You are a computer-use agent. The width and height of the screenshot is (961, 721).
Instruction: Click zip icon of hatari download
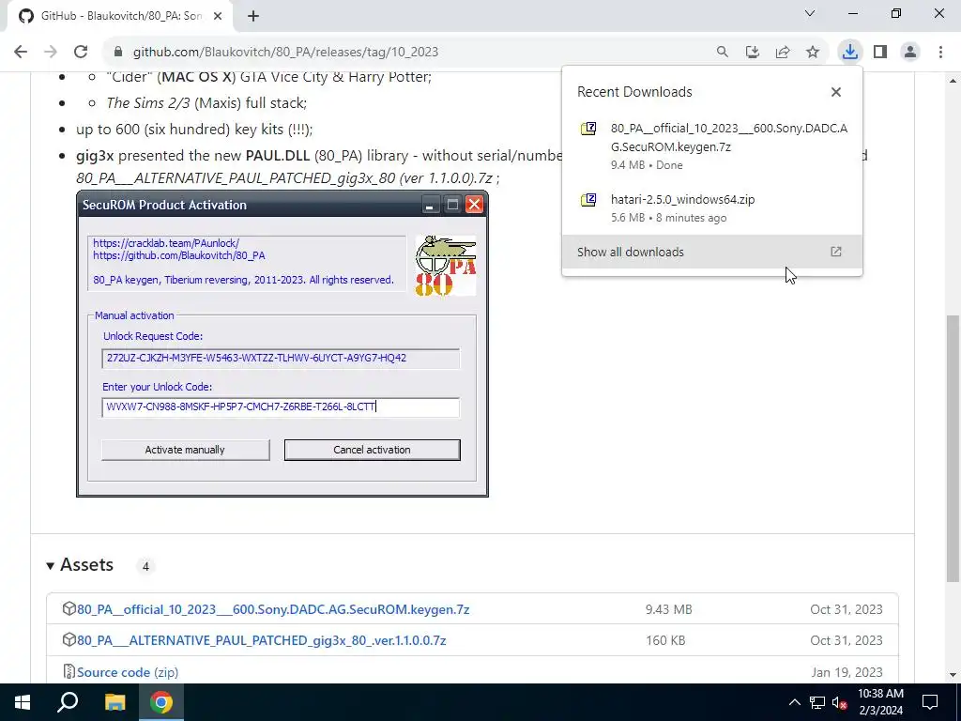coord(588,199)
